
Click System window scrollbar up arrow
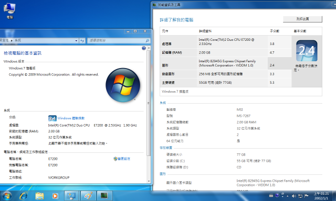(x=149, y=48)
